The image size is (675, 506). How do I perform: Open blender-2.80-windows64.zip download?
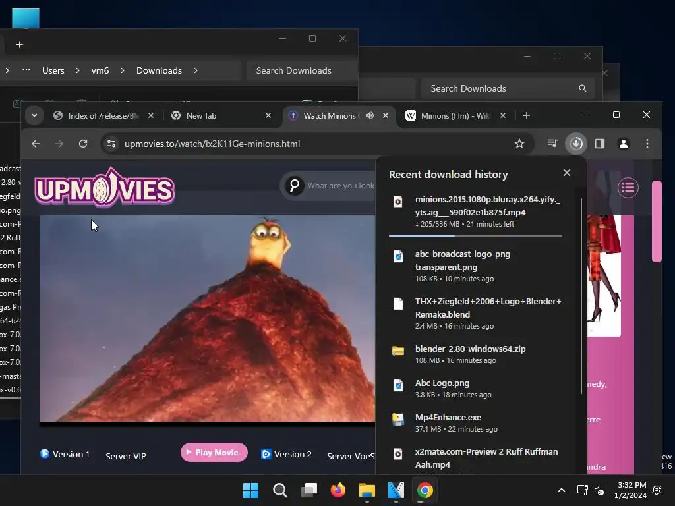tap(476, 354)
